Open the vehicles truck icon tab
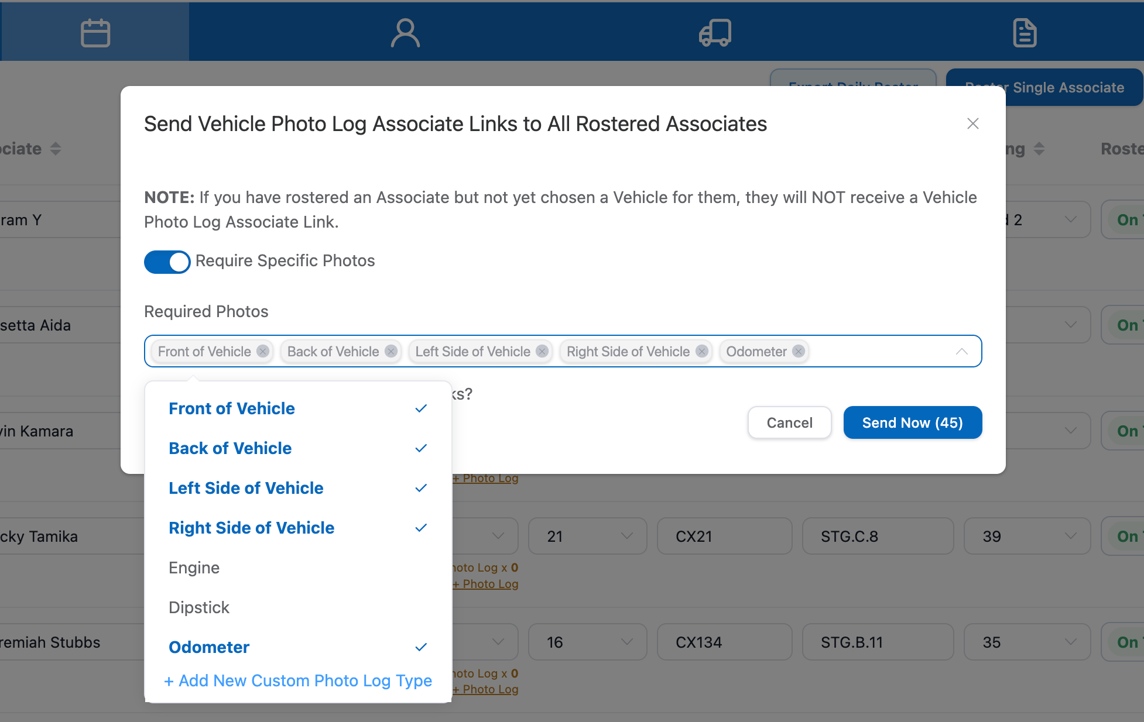 (715, 33)
